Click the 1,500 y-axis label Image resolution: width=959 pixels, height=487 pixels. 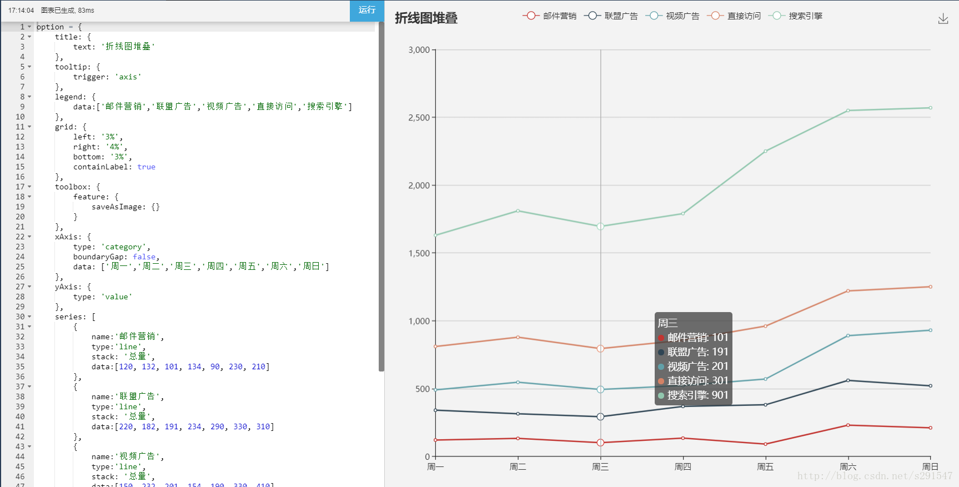point(419,253)
